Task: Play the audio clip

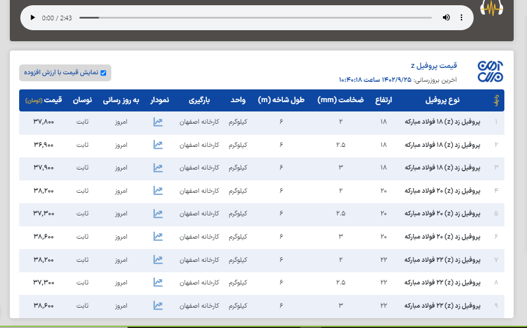Action: [33, 17]
